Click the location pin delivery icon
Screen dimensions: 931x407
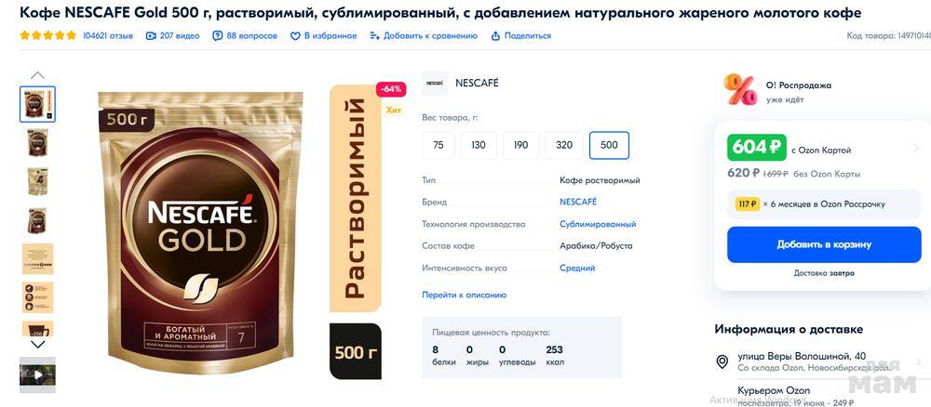click(x=722, y=362)
